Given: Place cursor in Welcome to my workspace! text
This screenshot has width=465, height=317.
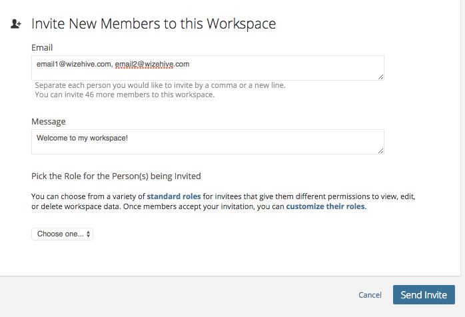Looking at the screenshot, I should (82, 138).
